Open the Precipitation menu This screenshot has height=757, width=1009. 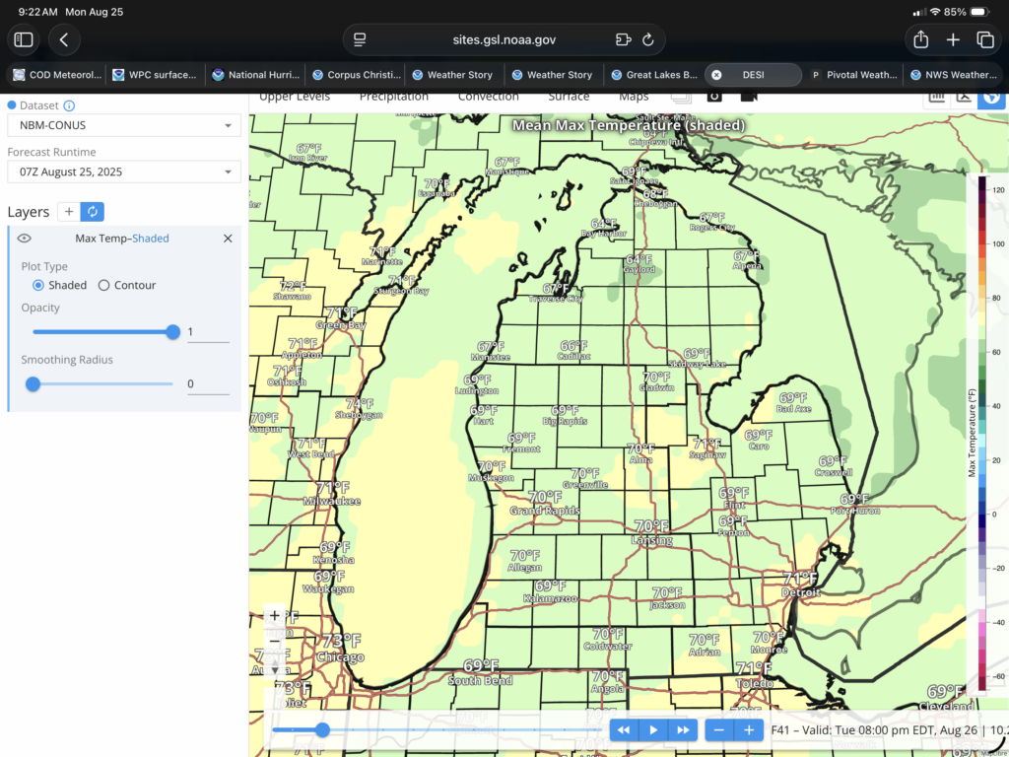tap(393, 97)
